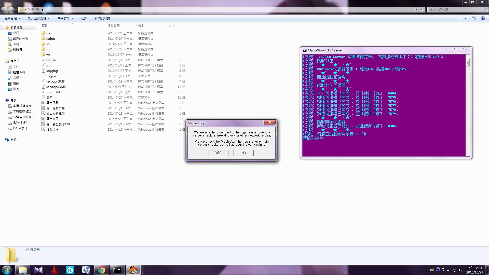The image size is (489, 275).
Task: Open the 組合管理 dropdown menu
Action: [12, 18]
